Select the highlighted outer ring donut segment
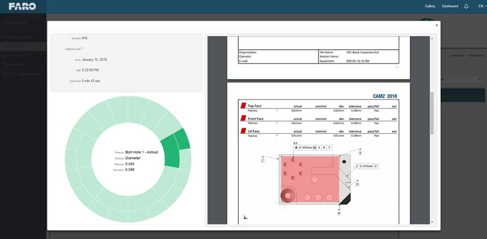Screen dimensions: 487x239 [182, 138]
